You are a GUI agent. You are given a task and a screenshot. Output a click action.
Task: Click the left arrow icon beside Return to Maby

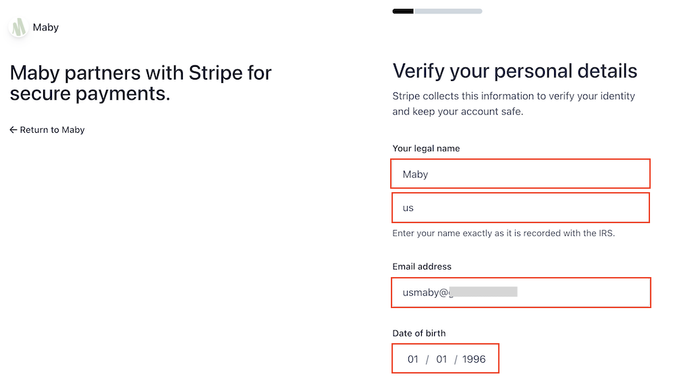[x=13, y=130]
